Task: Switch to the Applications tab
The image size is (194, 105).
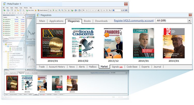Action: [56, 21]
